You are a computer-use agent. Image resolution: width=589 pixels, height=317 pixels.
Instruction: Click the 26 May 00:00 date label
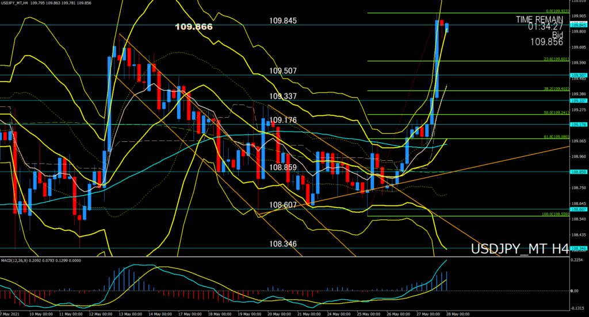click(398, 314)
